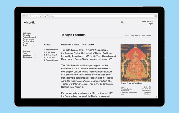Viewport: 179px width, 113px height.
Task: Jump to '5. Featured Image' section
Action: tap(51, 60)
